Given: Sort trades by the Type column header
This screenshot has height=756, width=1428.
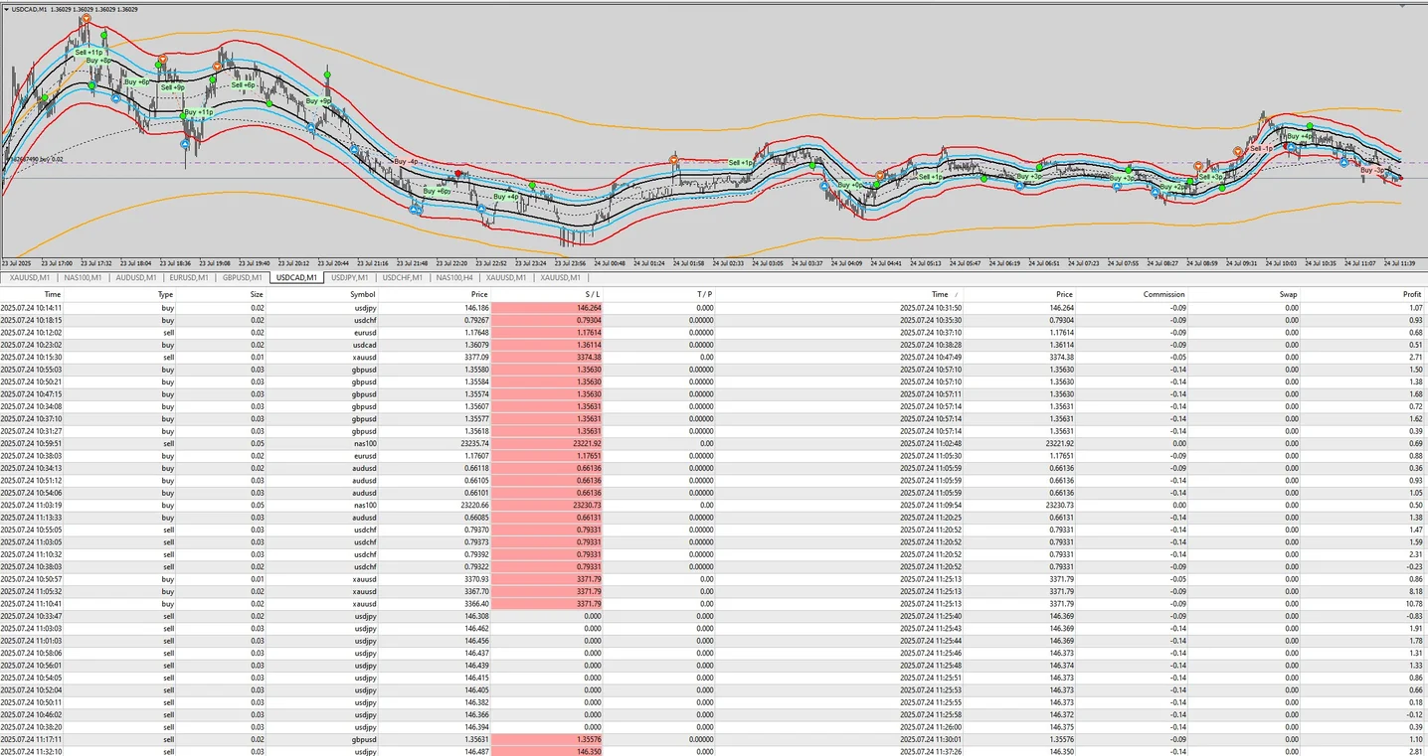Looking at the screenshot, I should click(x=166, y=294).
